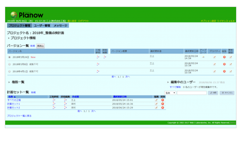The image size is (242, 148).
Task: Open the ユーザー管理 tab
Action: [x=42, y=25]
